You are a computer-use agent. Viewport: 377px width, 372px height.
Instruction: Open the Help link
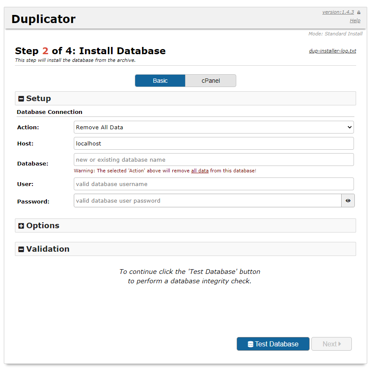(x=355, y=20)
